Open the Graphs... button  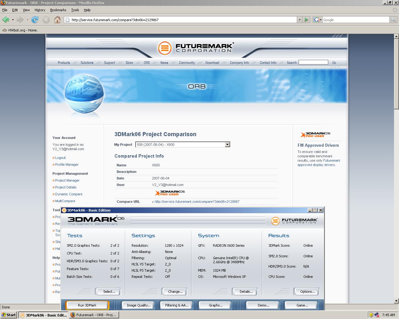pyautogui.click(x=215, y=305)
